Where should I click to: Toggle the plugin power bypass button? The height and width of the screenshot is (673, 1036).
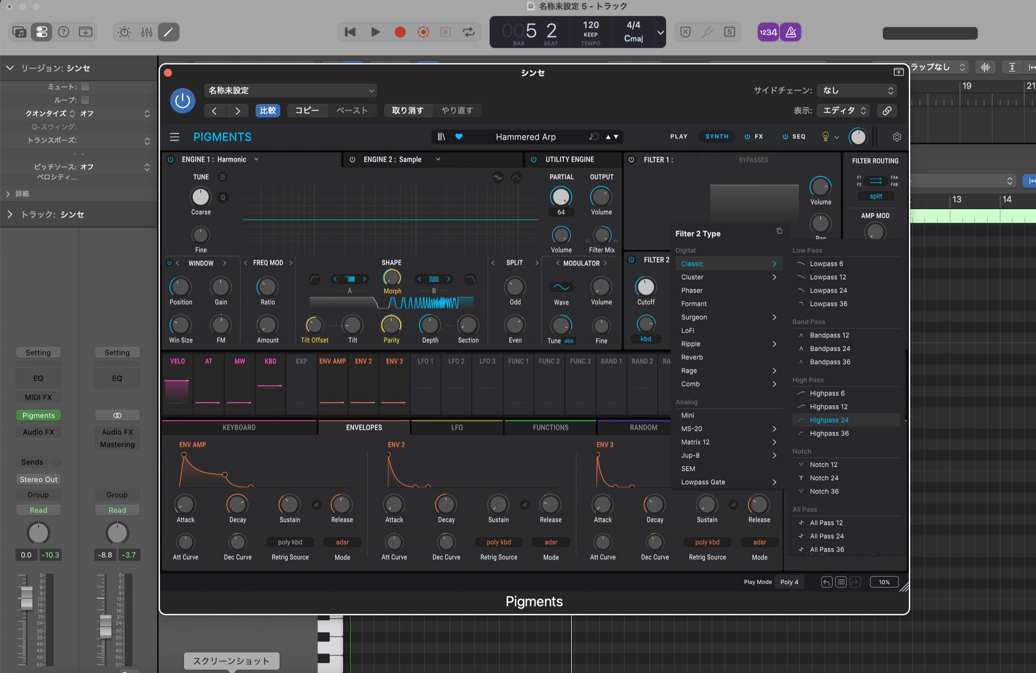183,100
